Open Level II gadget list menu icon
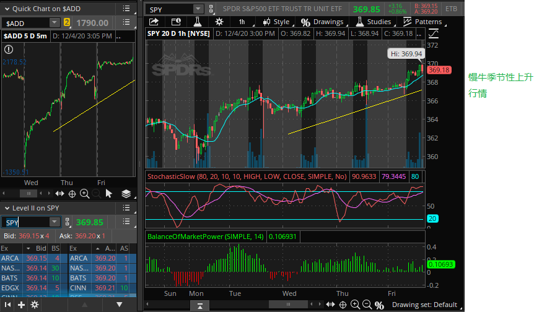 pyautogui.click(x=126, y=208)
